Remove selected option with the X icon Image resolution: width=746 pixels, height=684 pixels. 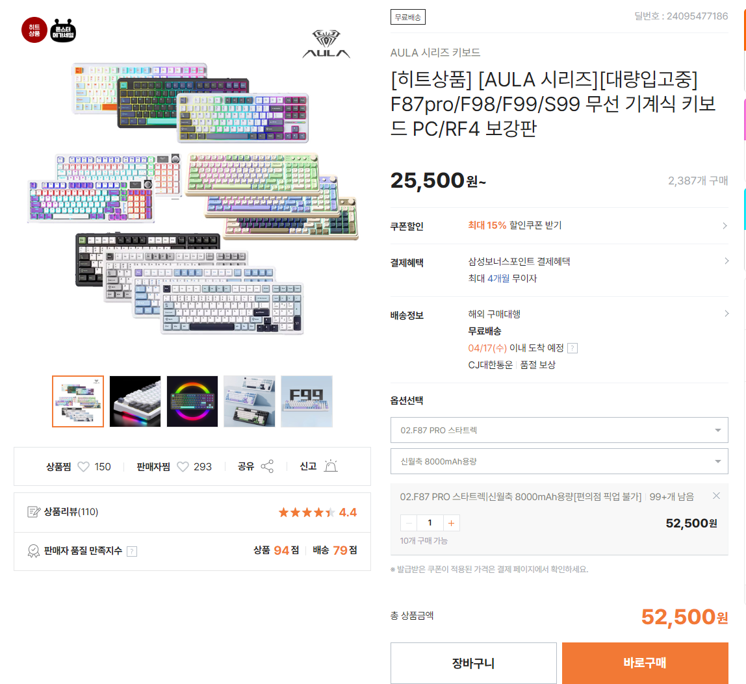coord(716,496)
